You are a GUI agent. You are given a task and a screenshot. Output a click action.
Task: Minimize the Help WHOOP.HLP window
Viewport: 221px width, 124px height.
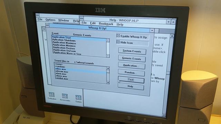tap(169, 22)
